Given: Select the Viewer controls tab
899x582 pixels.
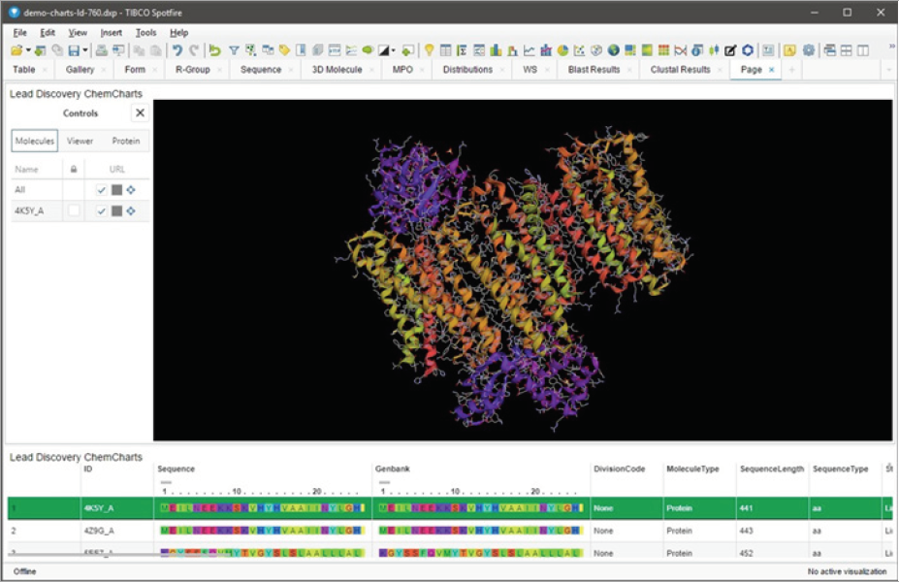Looking at the screenshot, I should (x=80, y=141).
